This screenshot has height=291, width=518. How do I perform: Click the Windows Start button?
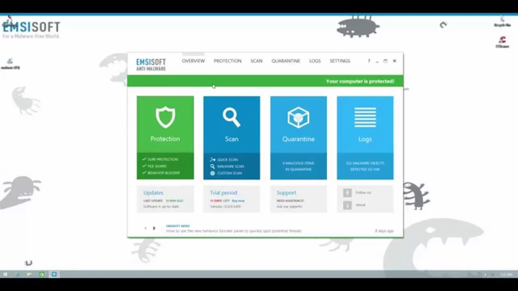pos(5,274)
